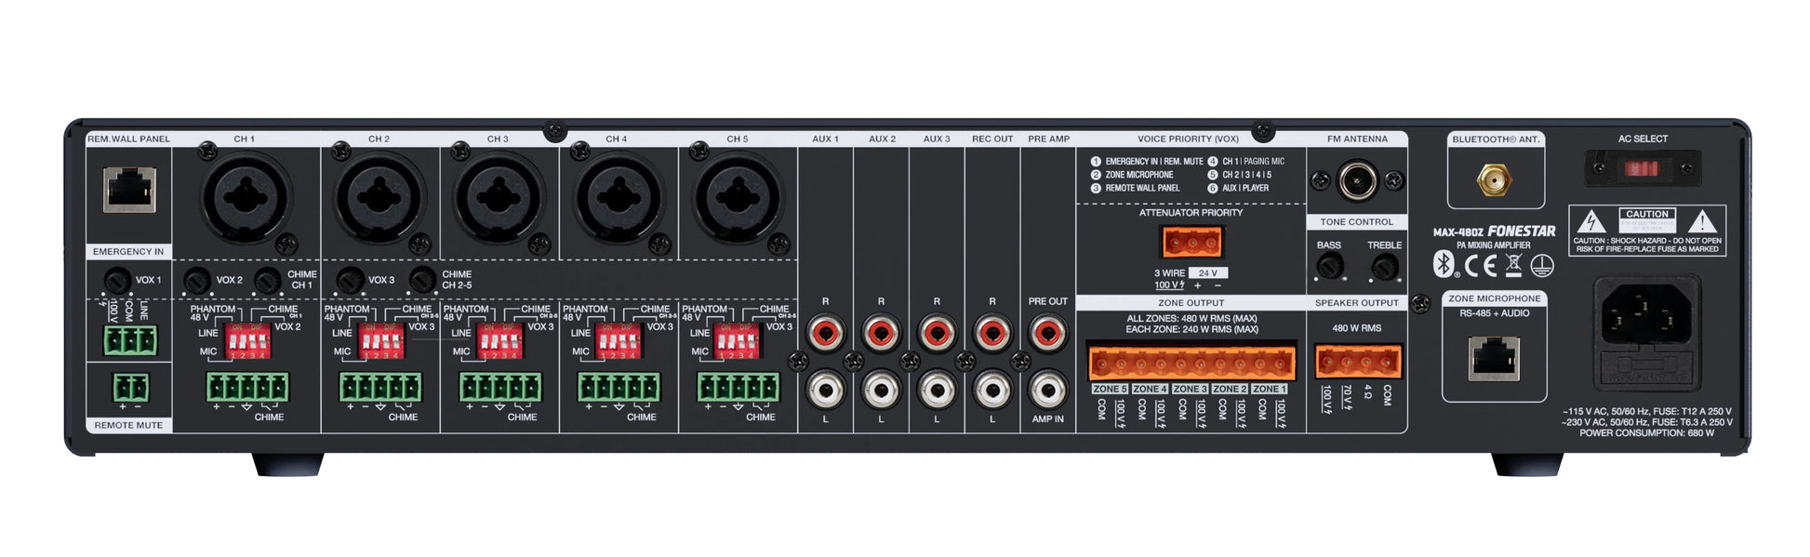Click the FM ANTENNA coaxial connector

click(1357, 180)
